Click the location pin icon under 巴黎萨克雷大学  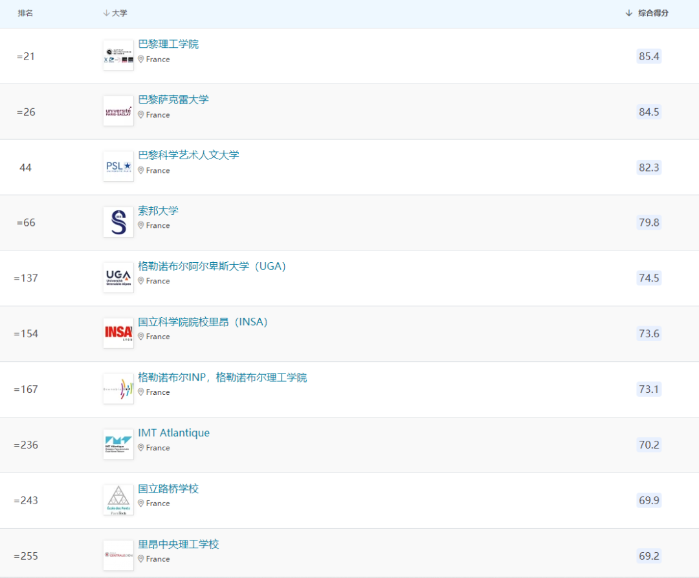[141, 115]
